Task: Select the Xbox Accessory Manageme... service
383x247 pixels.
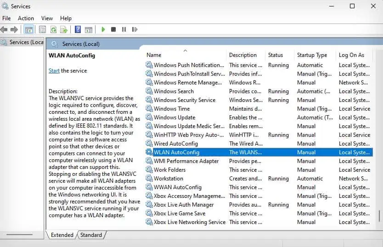Action: coord(259,196)
